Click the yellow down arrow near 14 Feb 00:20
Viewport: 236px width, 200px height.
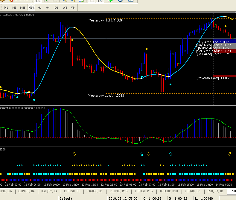(x=230, y=154)
